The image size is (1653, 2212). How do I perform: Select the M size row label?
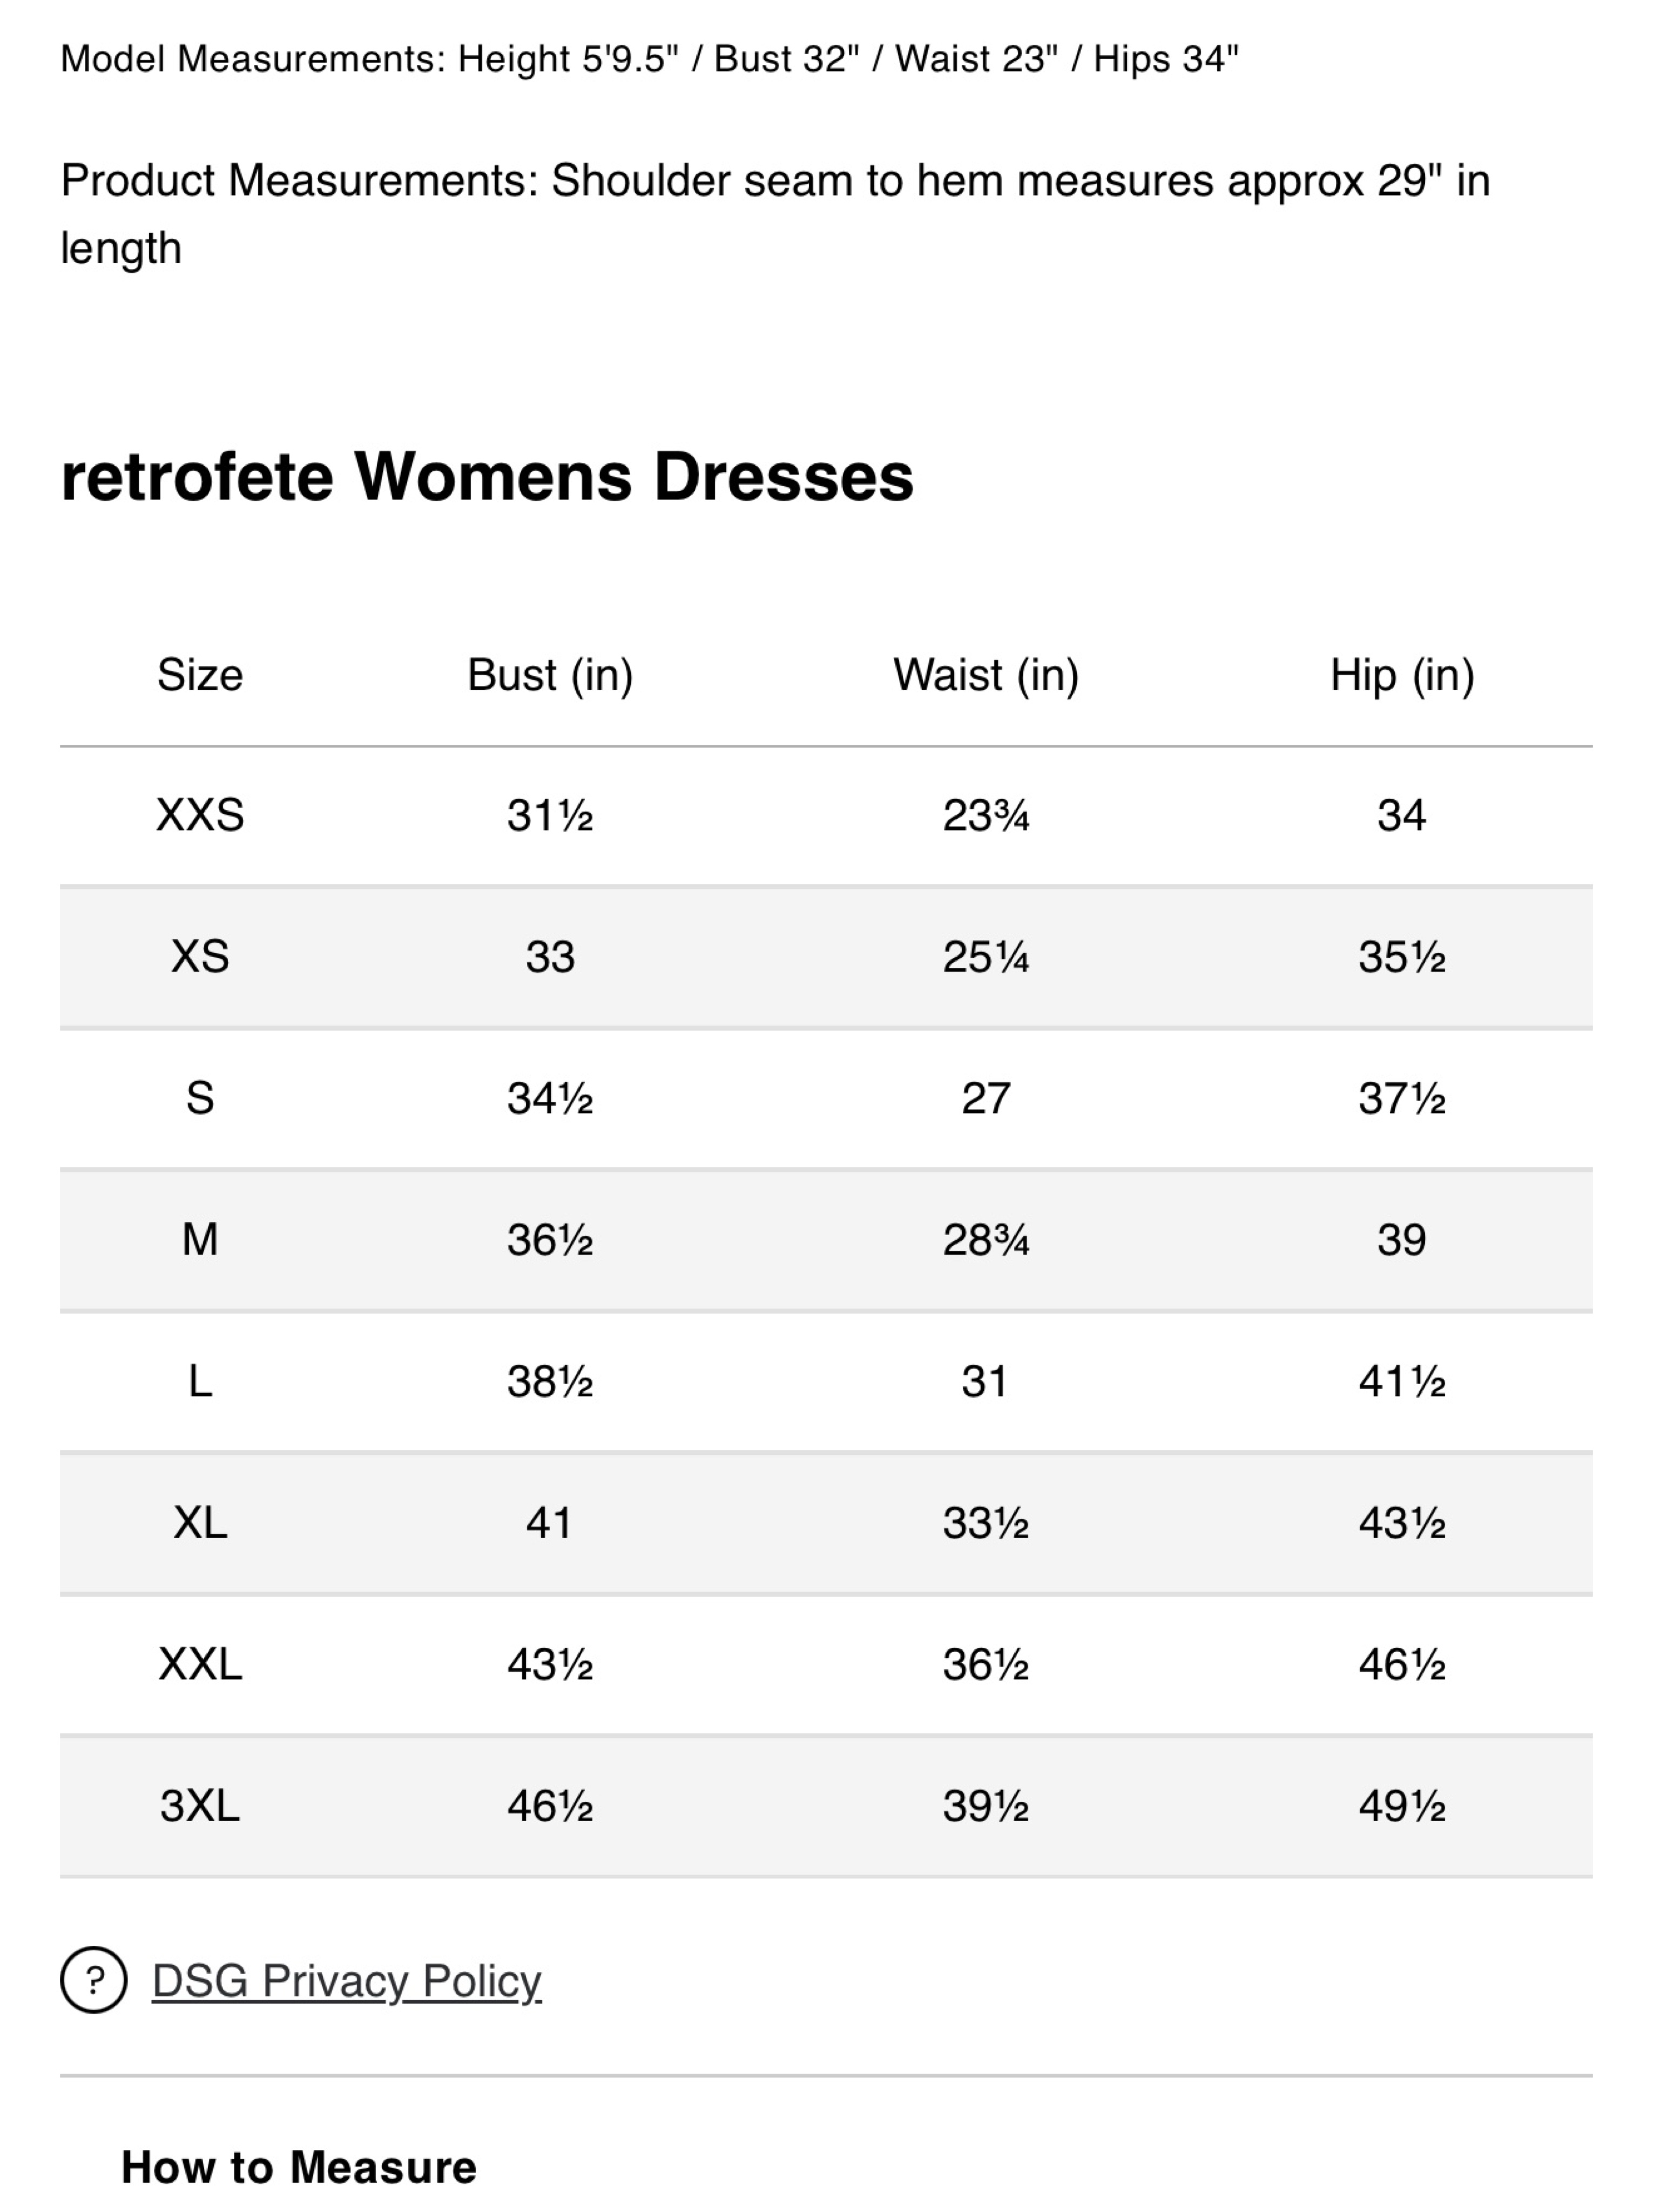pos(200,1240)
